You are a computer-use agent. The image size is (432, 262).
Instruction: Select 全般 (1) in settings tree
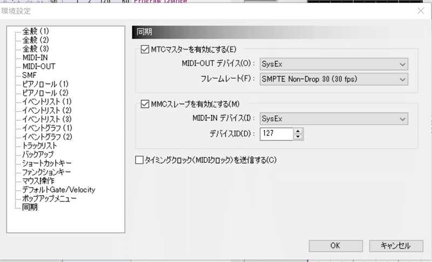tap(36, 31)
